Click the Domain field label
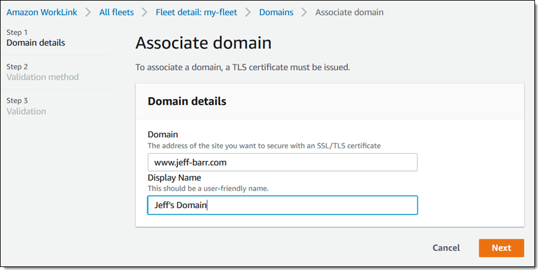Image resolution: width=541 pixels, height=273 pixels. coord(163,134)
